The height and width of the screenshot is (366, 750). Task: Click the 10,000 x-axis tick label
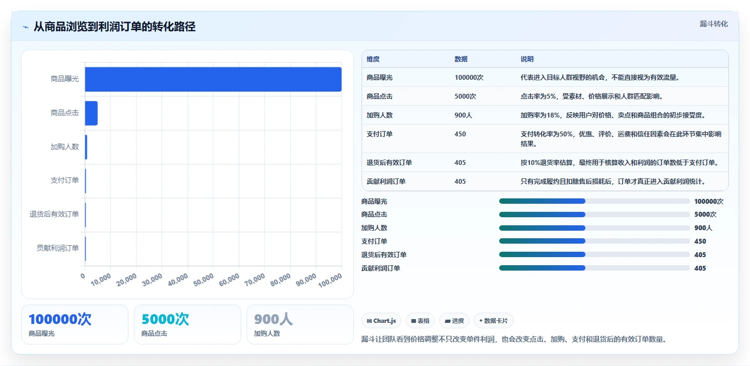(101, 279)
